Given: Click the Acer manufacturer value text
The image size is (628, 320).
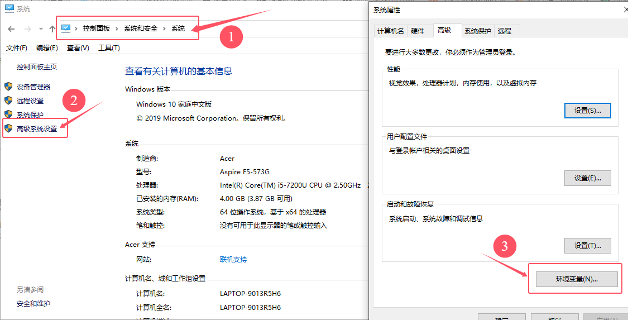Looking at the screenshot, I should click(227, 159).
